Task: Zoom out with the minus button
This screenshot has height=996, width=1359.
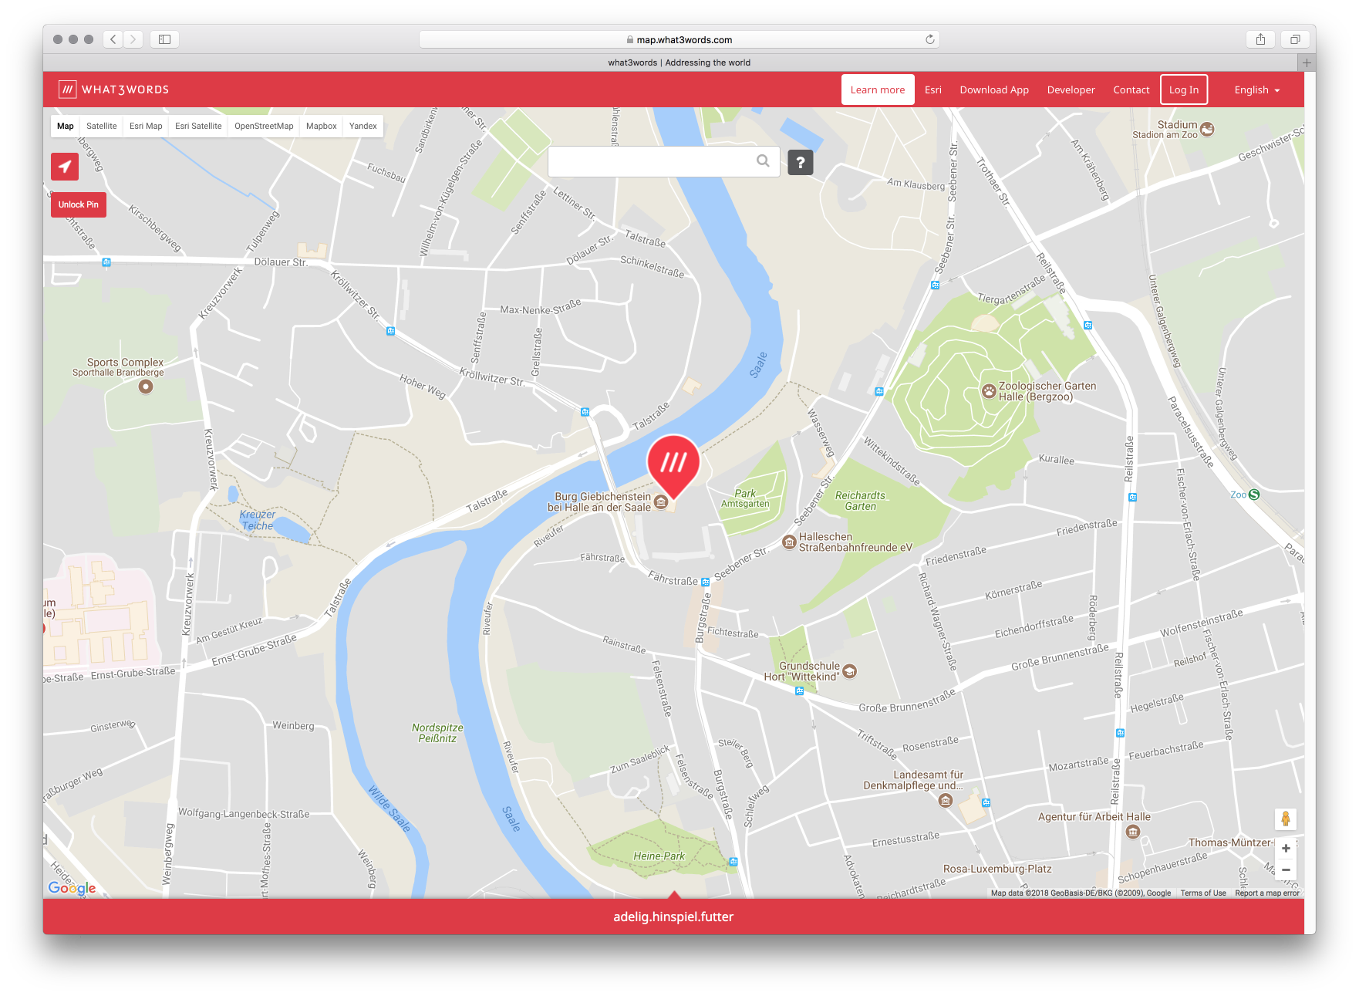Action: click(x=1286, y=869)
